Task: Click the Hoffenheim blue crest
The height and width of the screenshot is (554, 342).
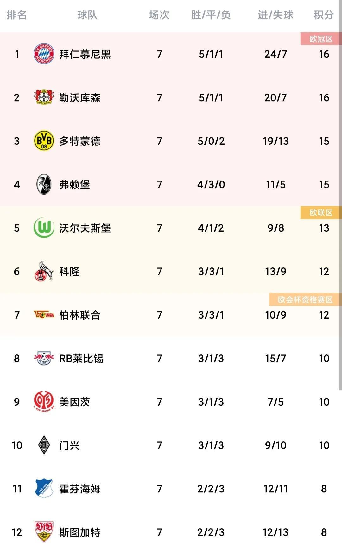Action: coord(44,489)
